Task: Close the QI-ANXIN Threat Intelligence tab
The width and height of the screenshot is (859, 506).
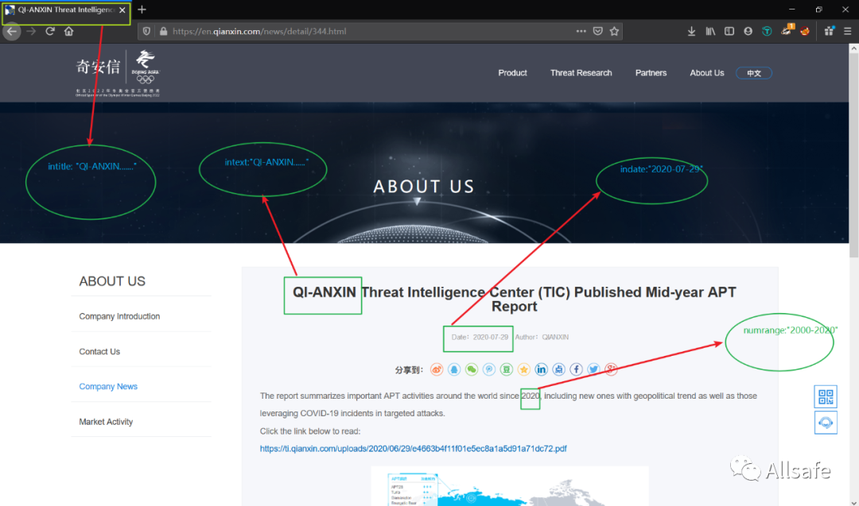Action: 122,10
